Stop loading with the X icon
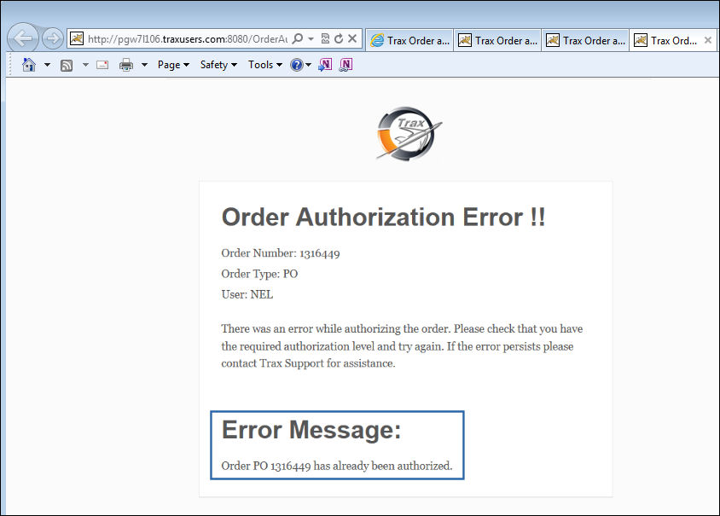Screen dimensions: 720x516 pyautogui.click(x=352, y=38)
